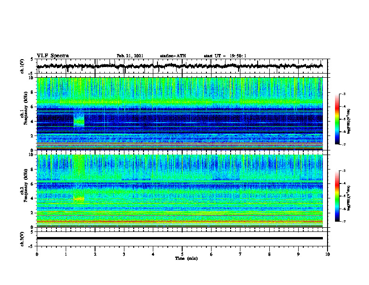Click time axis tick label "2"

point(95,254)
